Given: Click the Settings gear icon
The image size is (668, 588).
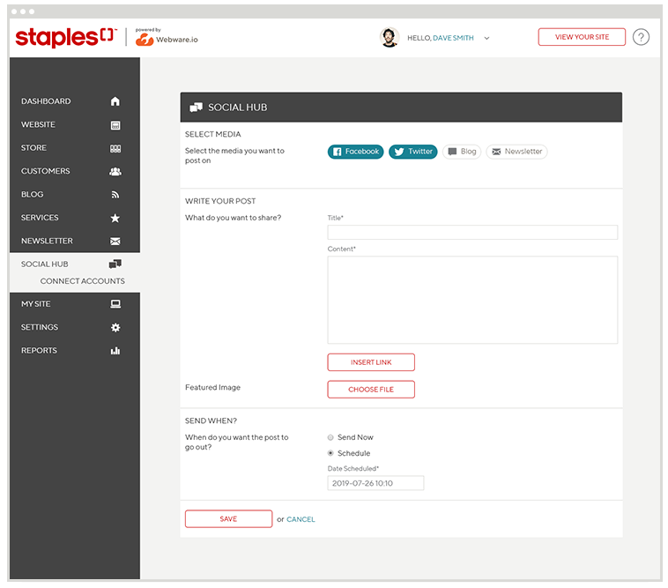Looking at the screenshot, I should 115,327.
